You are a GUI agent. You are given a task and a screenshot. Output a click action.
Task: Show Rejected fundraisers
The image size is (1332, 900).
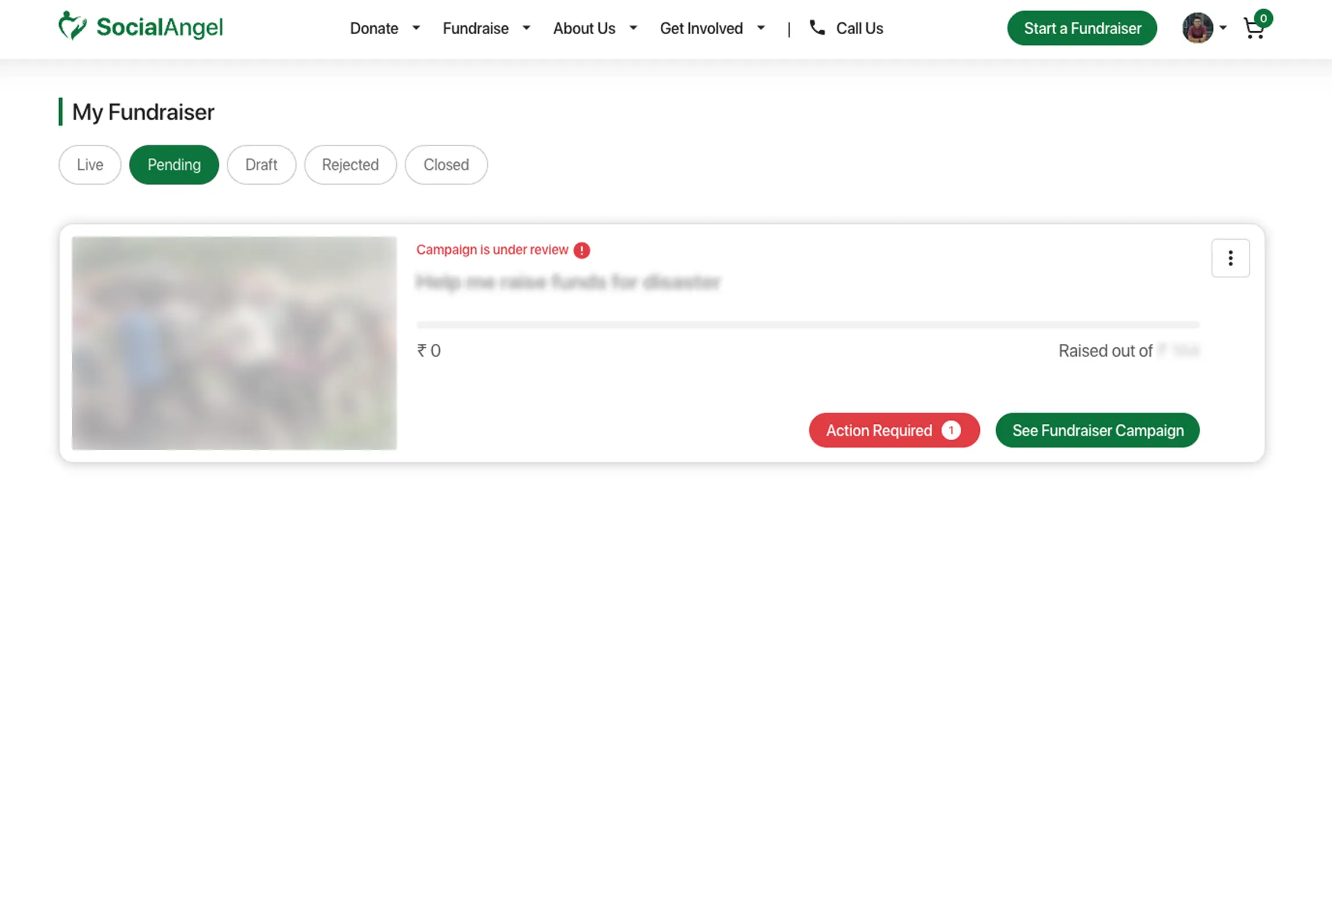click(350, 165)
